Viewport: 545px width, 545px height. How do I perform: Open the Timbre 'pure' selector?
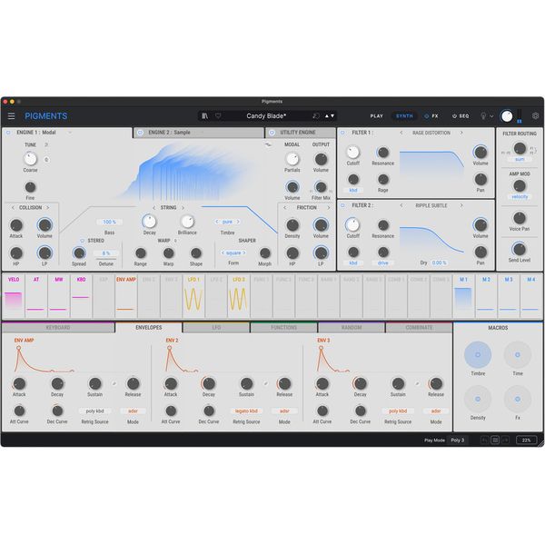click(227, 222)
